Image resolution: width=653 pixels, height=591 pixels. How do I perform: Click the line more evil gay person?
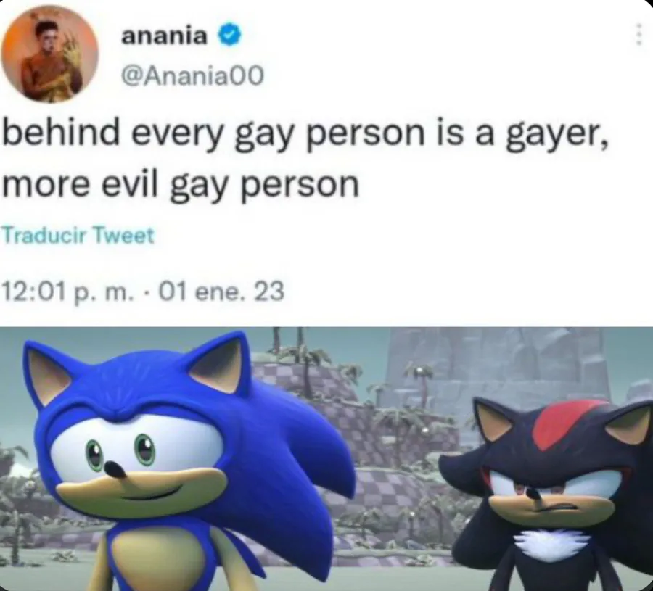point(181,186)
